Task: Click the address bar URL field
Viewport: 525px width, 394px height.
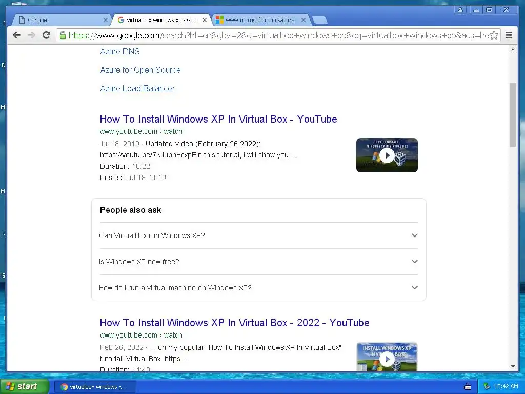Action: [x=278, y=35]
